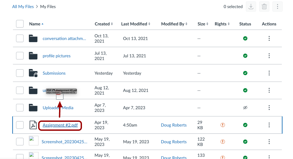Screen dimensions: 293x159
Task: Click Apr 7, 2023 last modified cell
Action: (134, 108)
